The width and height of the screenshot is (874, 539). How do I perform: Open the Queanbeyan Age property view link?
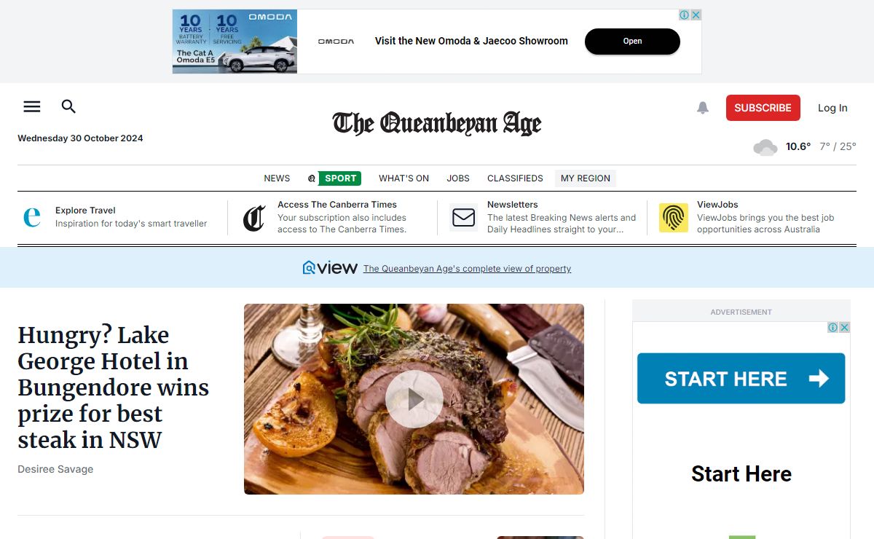point(467,269)
